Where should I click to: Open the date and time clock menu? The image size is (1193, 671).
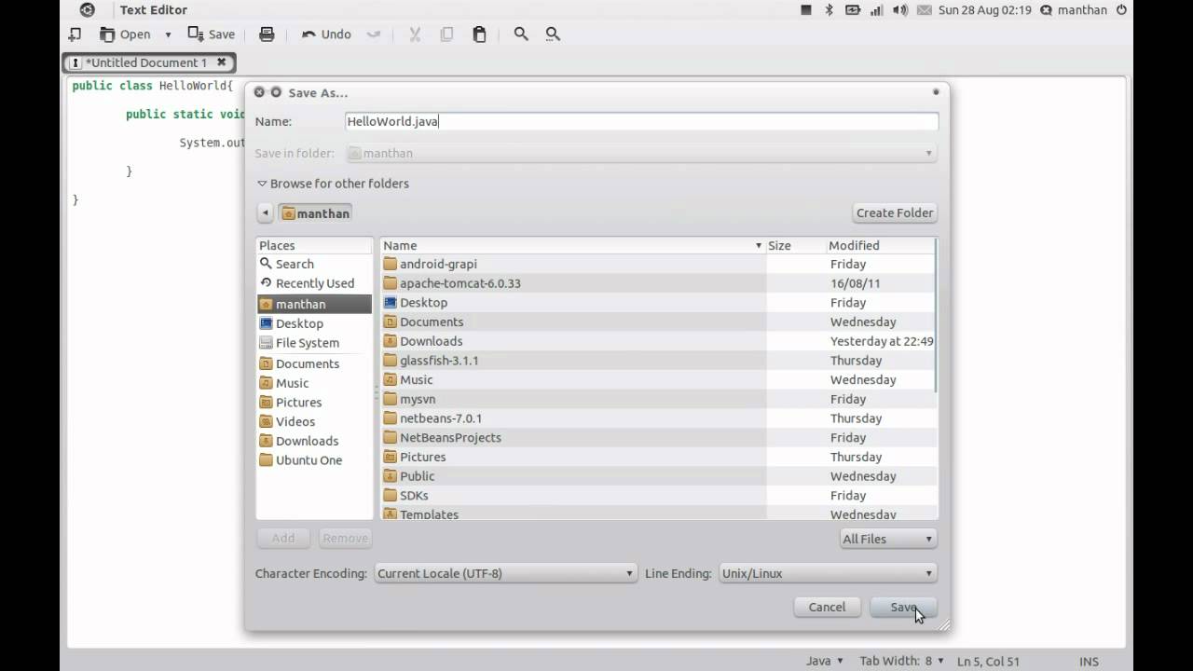(984, 10)
